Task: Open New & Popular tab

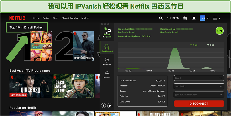Action: 70,18
